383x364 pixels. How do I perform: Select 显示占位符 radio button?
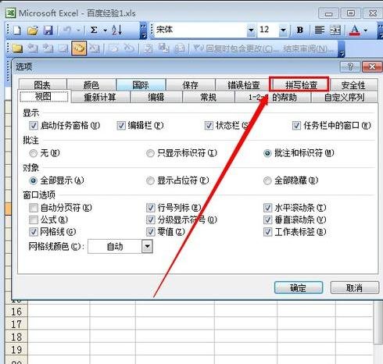[150, 180]
